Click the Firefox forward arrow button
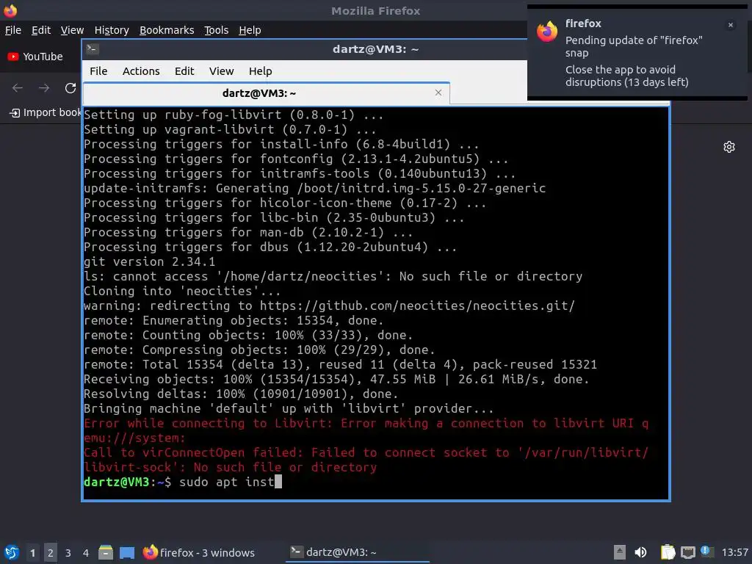This screenshot has width=752, height=564. tap(44, 88)
